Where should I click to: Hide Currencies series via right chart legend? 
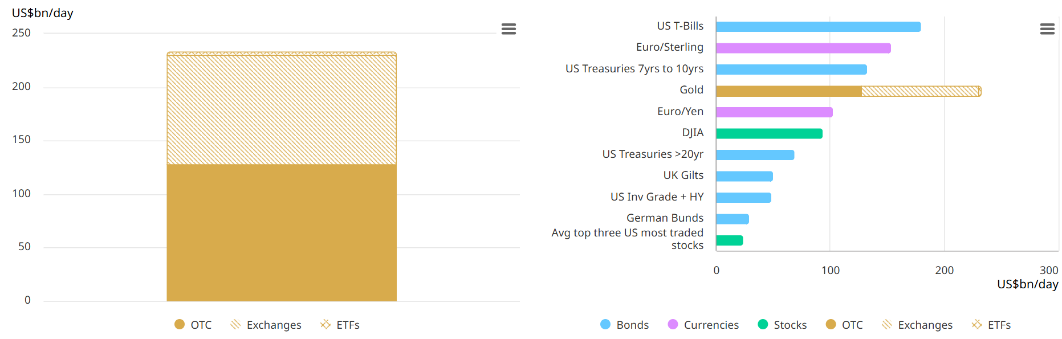(x=703, y=325)
